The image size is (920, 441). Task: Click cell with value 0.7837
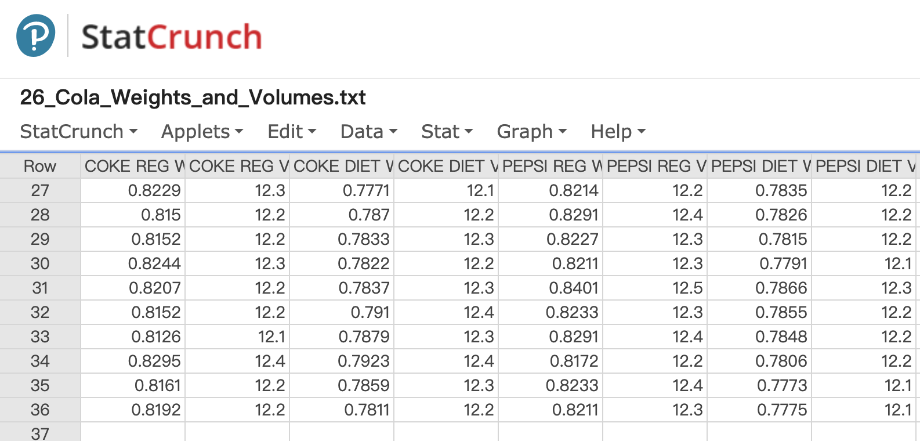point(342,288)
